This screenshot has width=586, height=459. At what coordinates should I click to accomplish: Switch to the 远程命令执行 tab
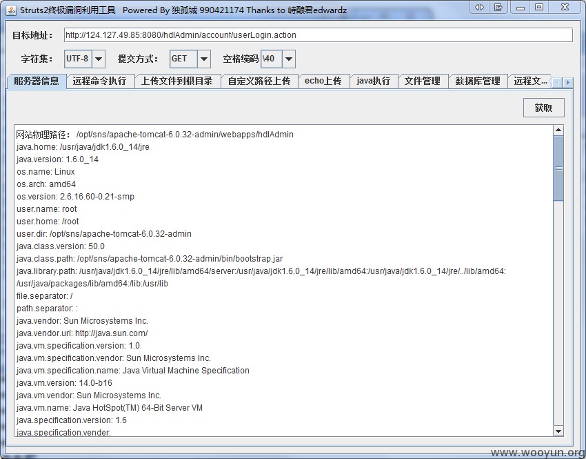click(99, 81)
